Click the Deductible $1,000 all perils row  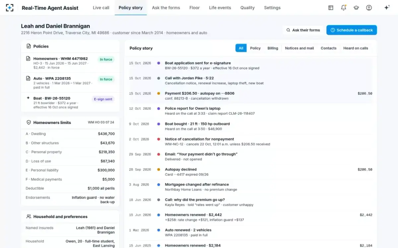[70, 188]
